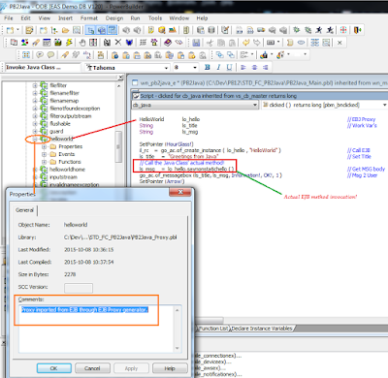The width and height of the screenshot is (388, 378).
Task: Expand the Events folder under helloworld
Action: point(44,154)
